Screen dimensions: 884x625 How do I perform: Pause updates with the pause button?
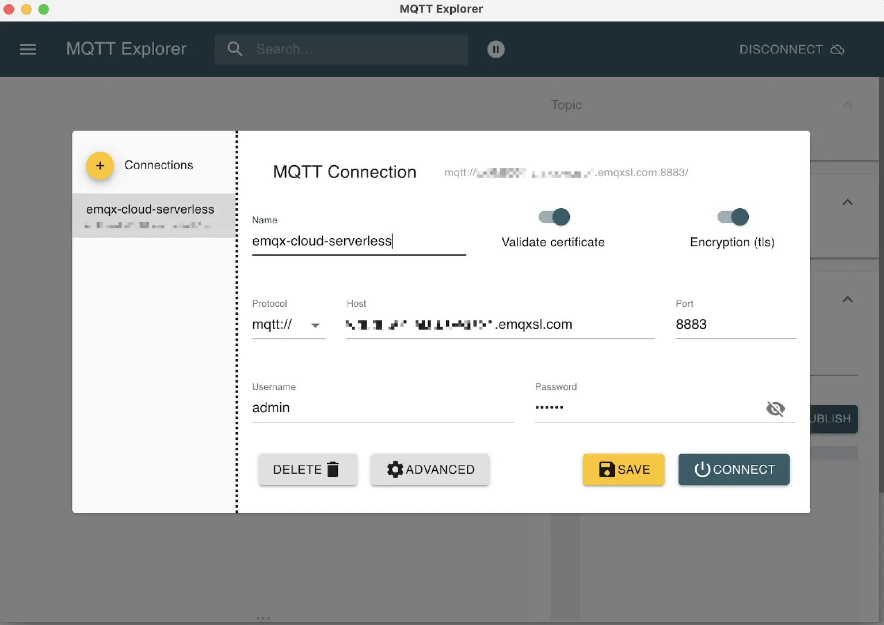point(496,49)
